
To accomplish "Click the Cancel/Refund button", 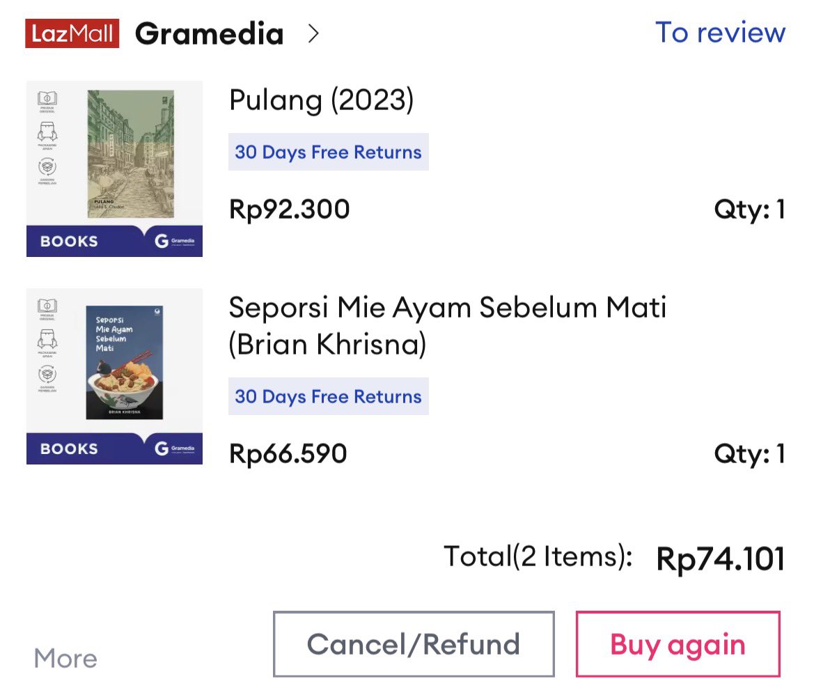I will coord(414,644).
